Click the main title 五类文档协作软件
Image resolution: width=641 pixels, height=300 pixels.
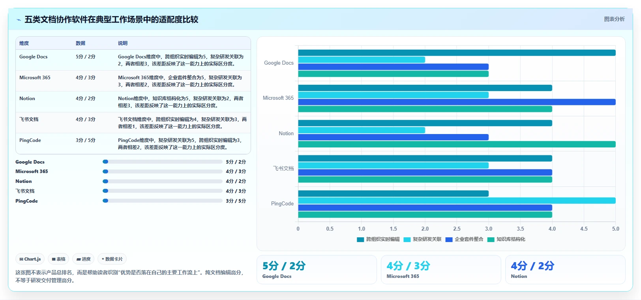(x=111, y=20)
